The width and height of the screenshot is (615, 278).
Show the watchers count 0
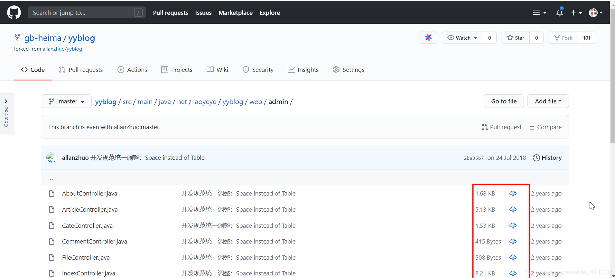[x=489, y=38]
